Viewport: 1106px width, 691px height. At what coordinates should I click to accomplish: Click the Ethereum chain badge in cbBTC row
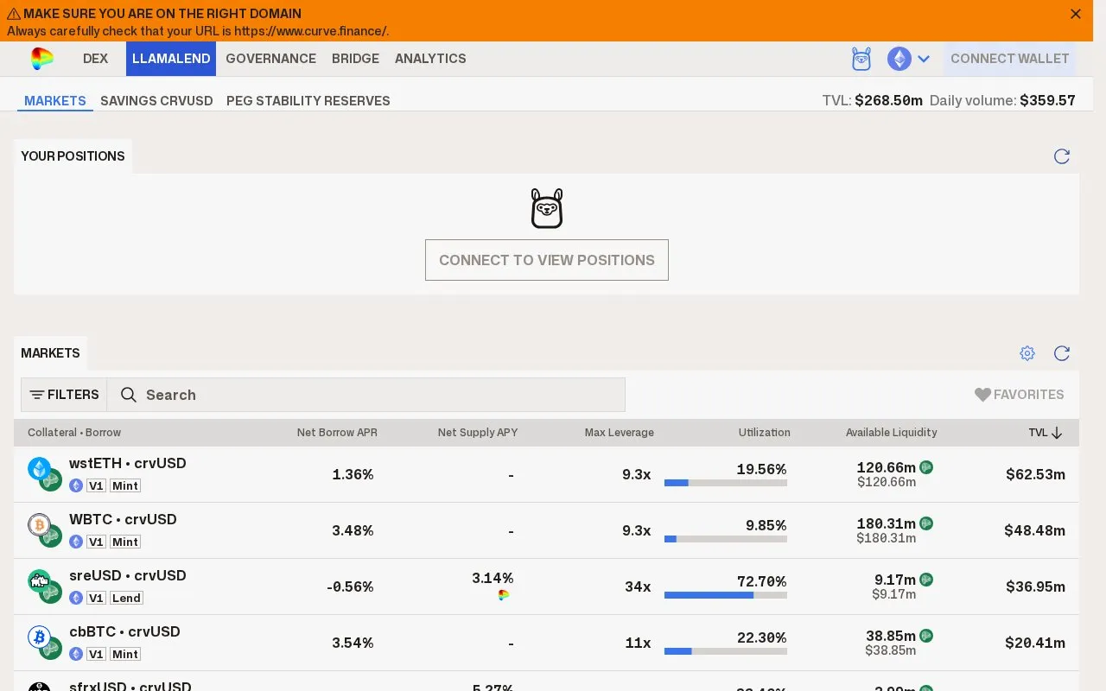click(76, 654)
